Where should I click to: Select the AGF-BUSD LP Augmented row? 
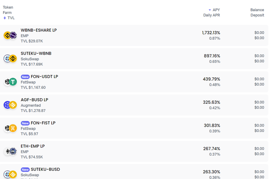pos(134,105)
